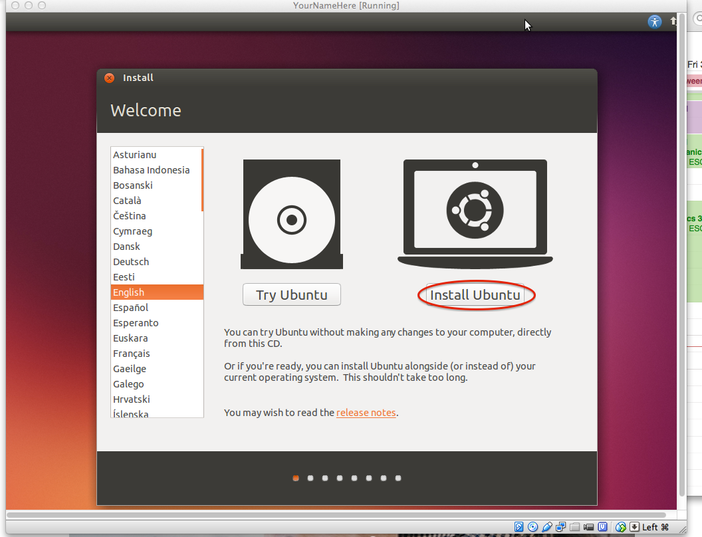Select Français from the language list
The height and width of the screenshot is (537, 702).
[x=132, y=353]
